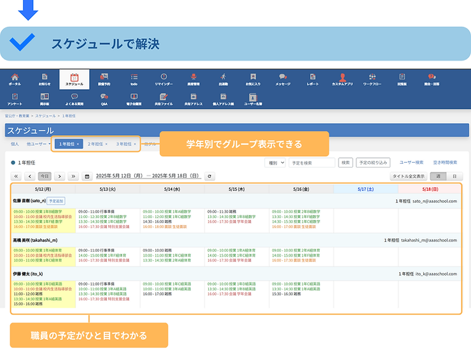Open the カスタムアプリ icon
The image size is (471, 350).
342,78
